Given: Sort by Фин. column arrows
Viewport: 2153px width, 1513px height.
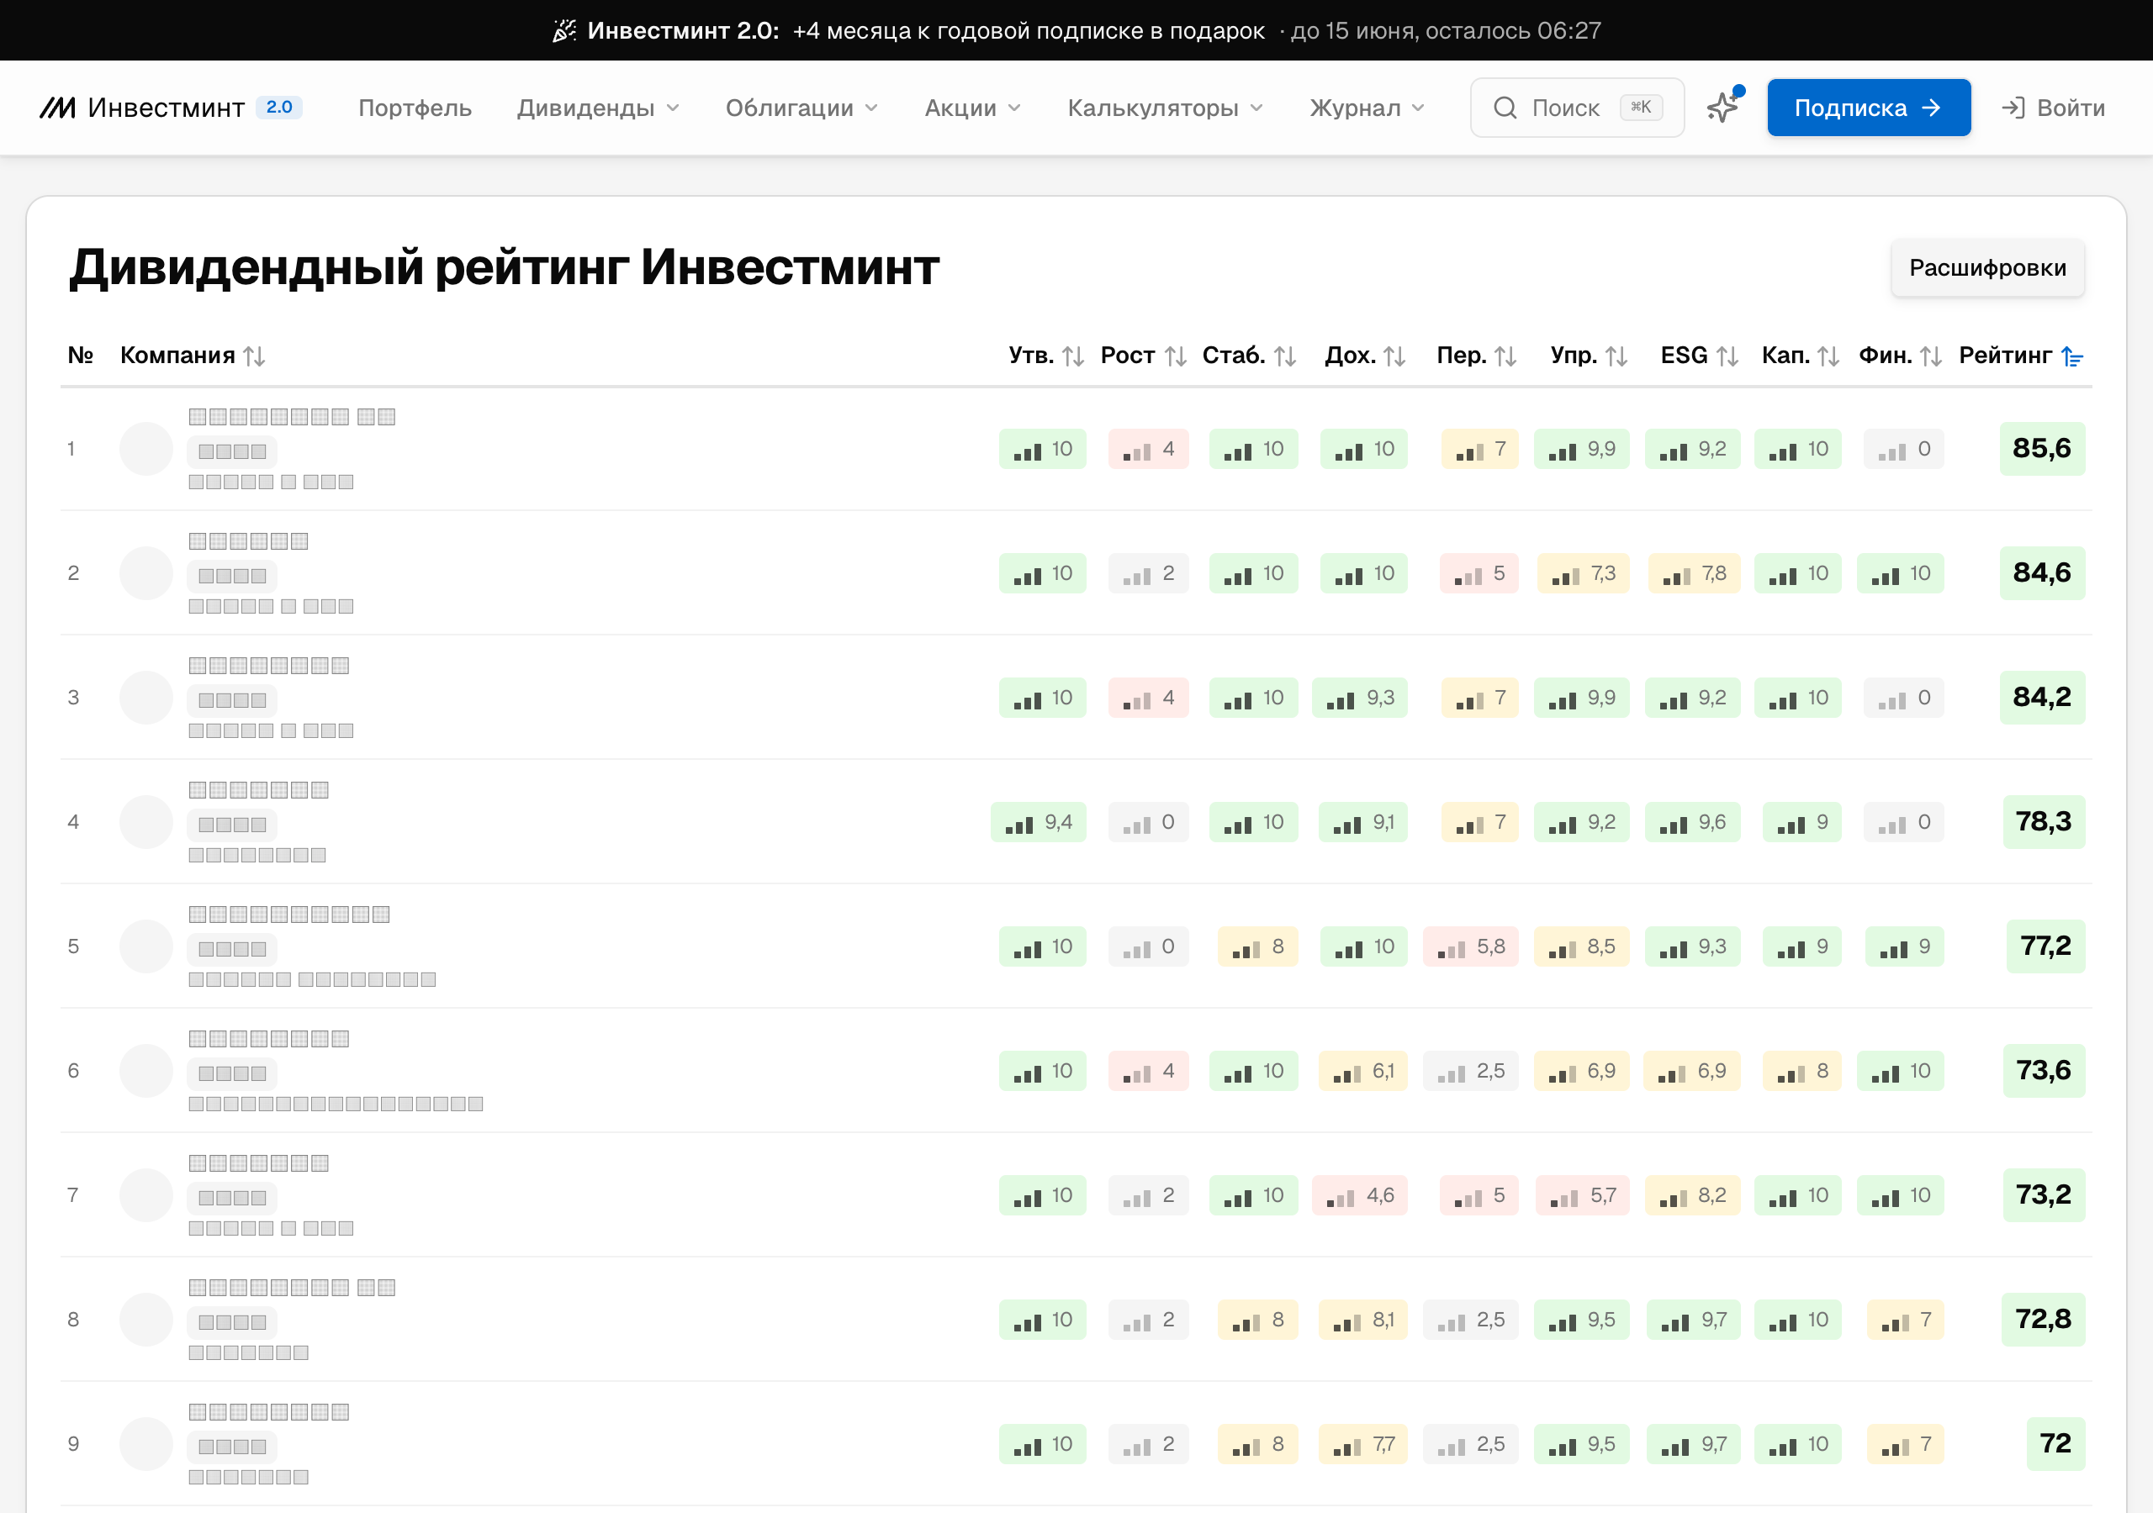Looking at the screenshot, I should pyautogui.click(x=1931, y=356).
